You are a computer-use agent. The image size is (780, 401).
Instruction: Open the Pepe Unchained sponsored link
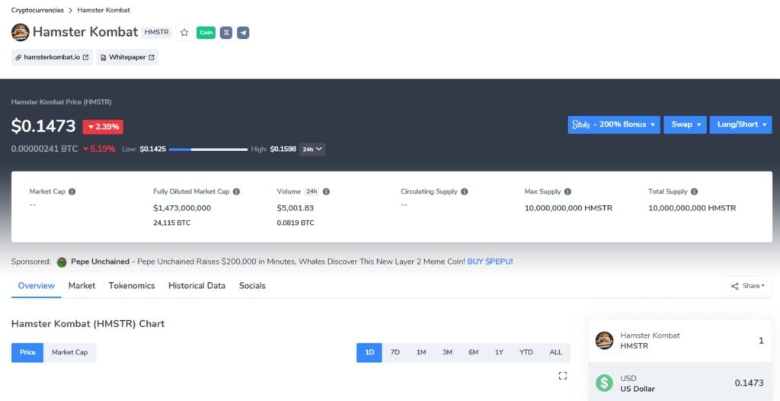[x=100, y=261]
